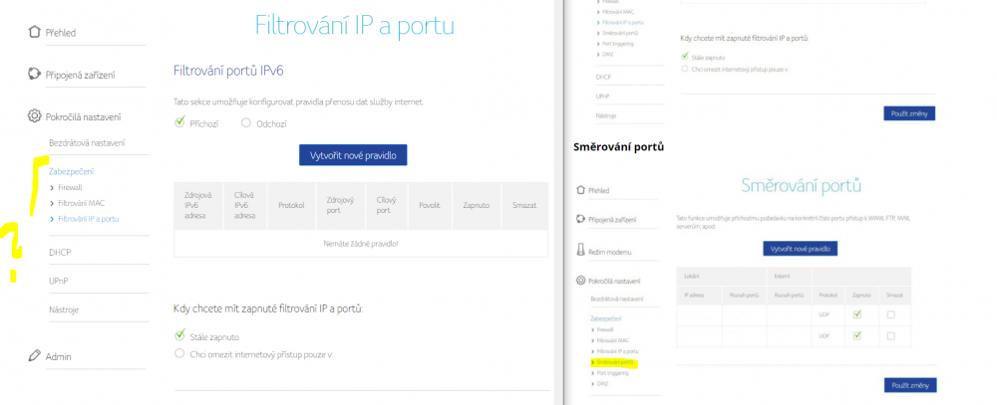This screenshot has width=997, height=405.
Task: Click the Připojená zařízení icon in the Směrování portů sidebar
Action: point(580,219)
